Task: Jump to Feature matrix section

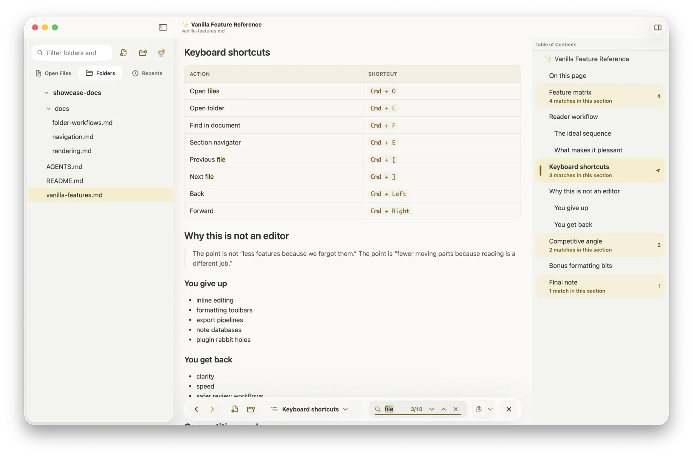Action: (x=600, y=96)
